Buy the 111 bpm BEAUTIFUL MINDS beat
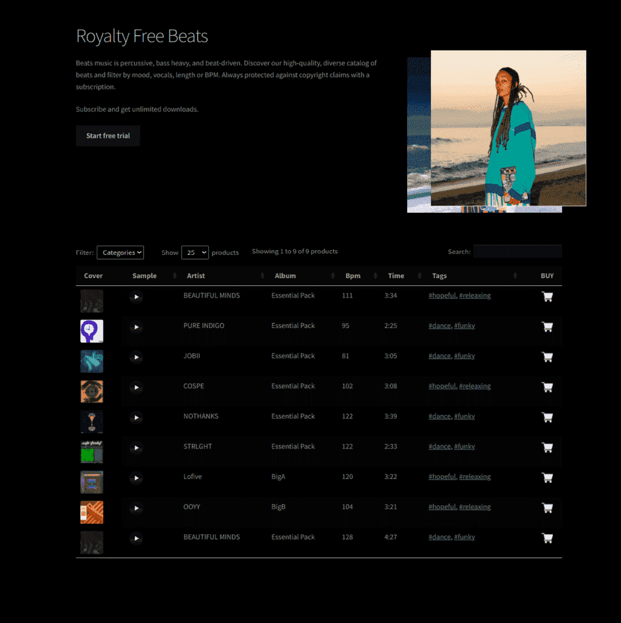This screenshot has width=621, height=623. point(547,297)
